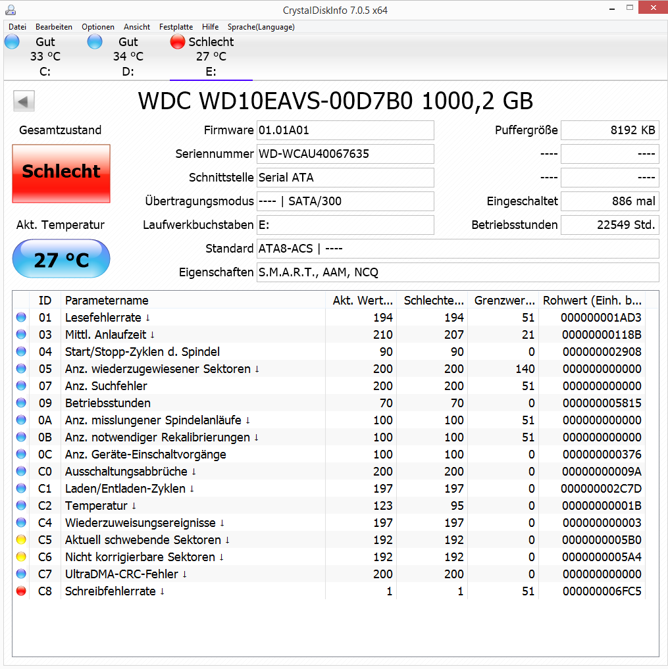668x669 pixels.
Task: Click red dot of Schreibfehlerrate row
Action: pyautogui.click(x=21, y=591)
